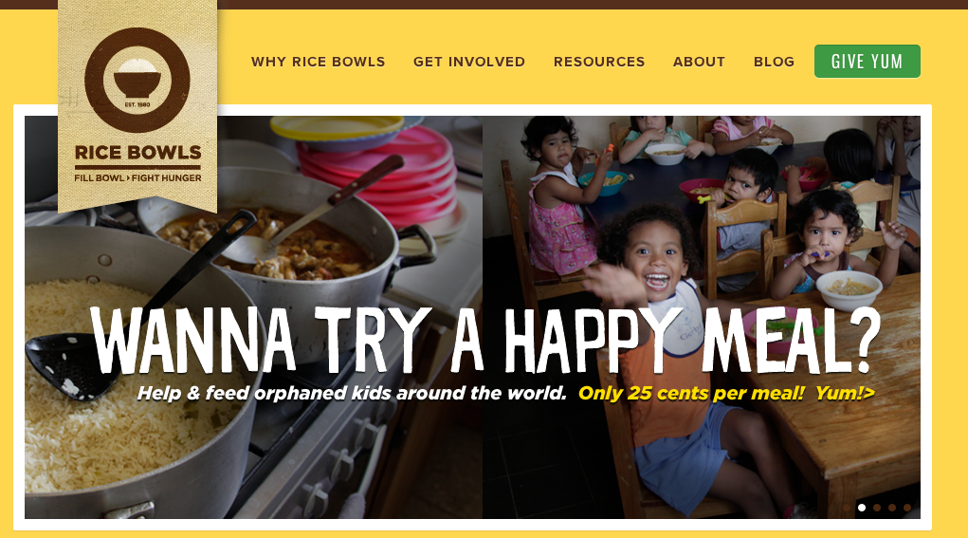Click 'Help & feed orphaned kids' subtitle text
The width and height of the screenshot is (968, 538).
pyautogui.click(x=352, y=394)
